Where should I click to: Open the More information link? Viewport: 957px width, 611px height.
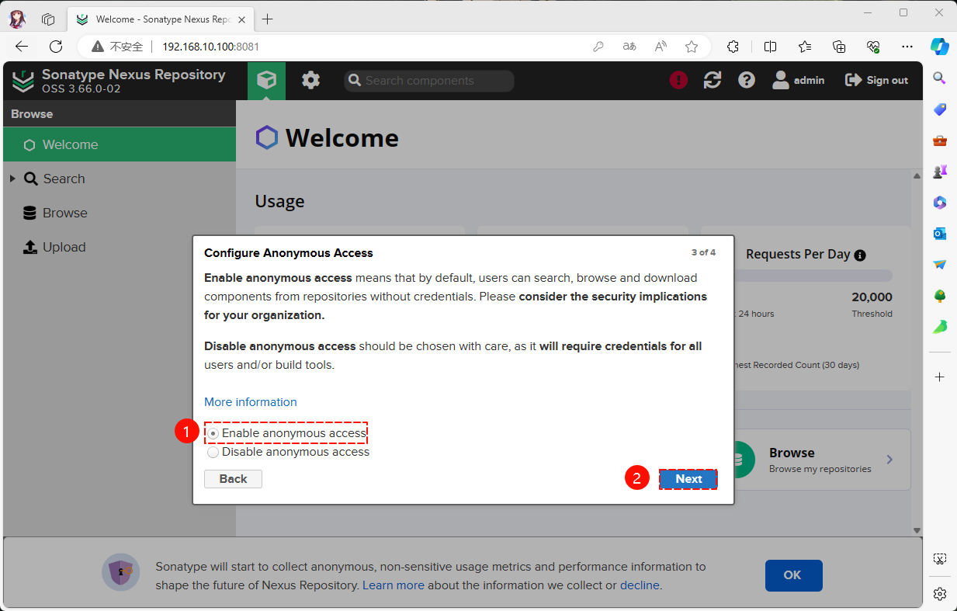pos(250,402)
